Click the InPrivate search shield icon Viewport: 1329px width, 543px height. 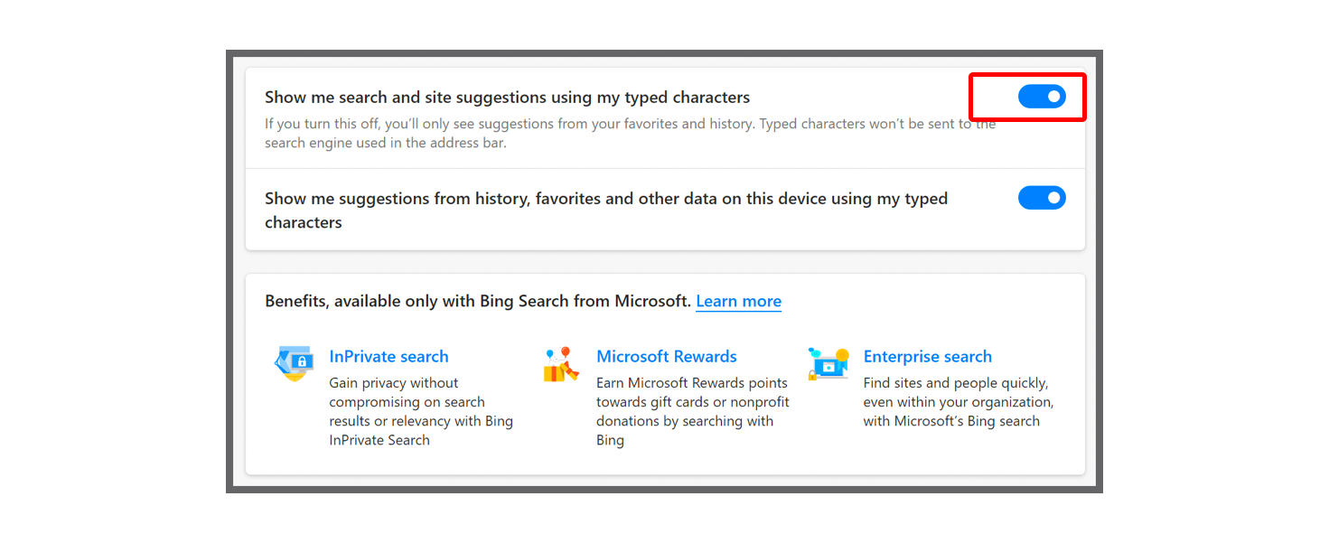click(x=295, y=361)
